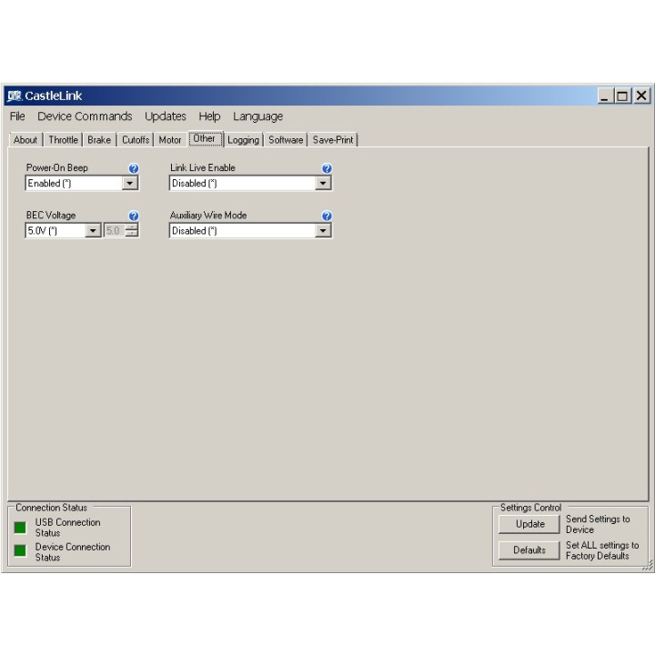655x655 pixels.
Task: Click the 'Link Live Enable' label
Action: pos(203,168)
